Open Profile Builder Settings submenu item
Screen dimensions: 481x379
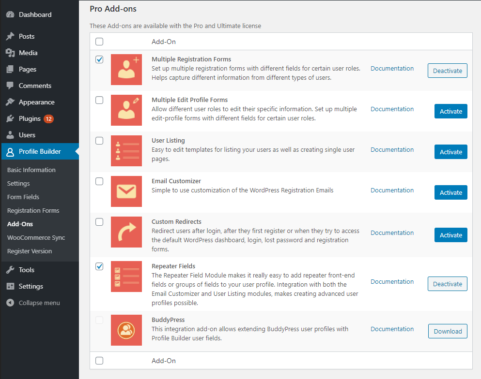pyautogui.click(x=18, y=183)
